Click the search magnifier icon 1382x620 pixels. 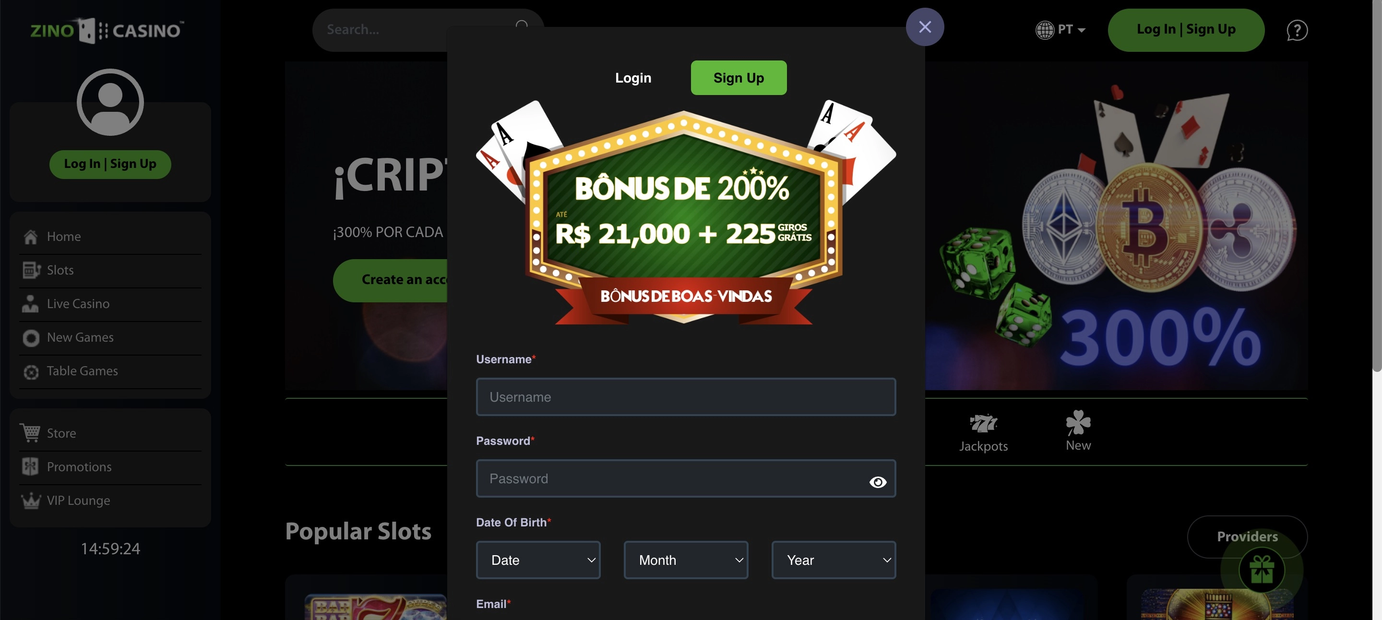tap(522, 26)
